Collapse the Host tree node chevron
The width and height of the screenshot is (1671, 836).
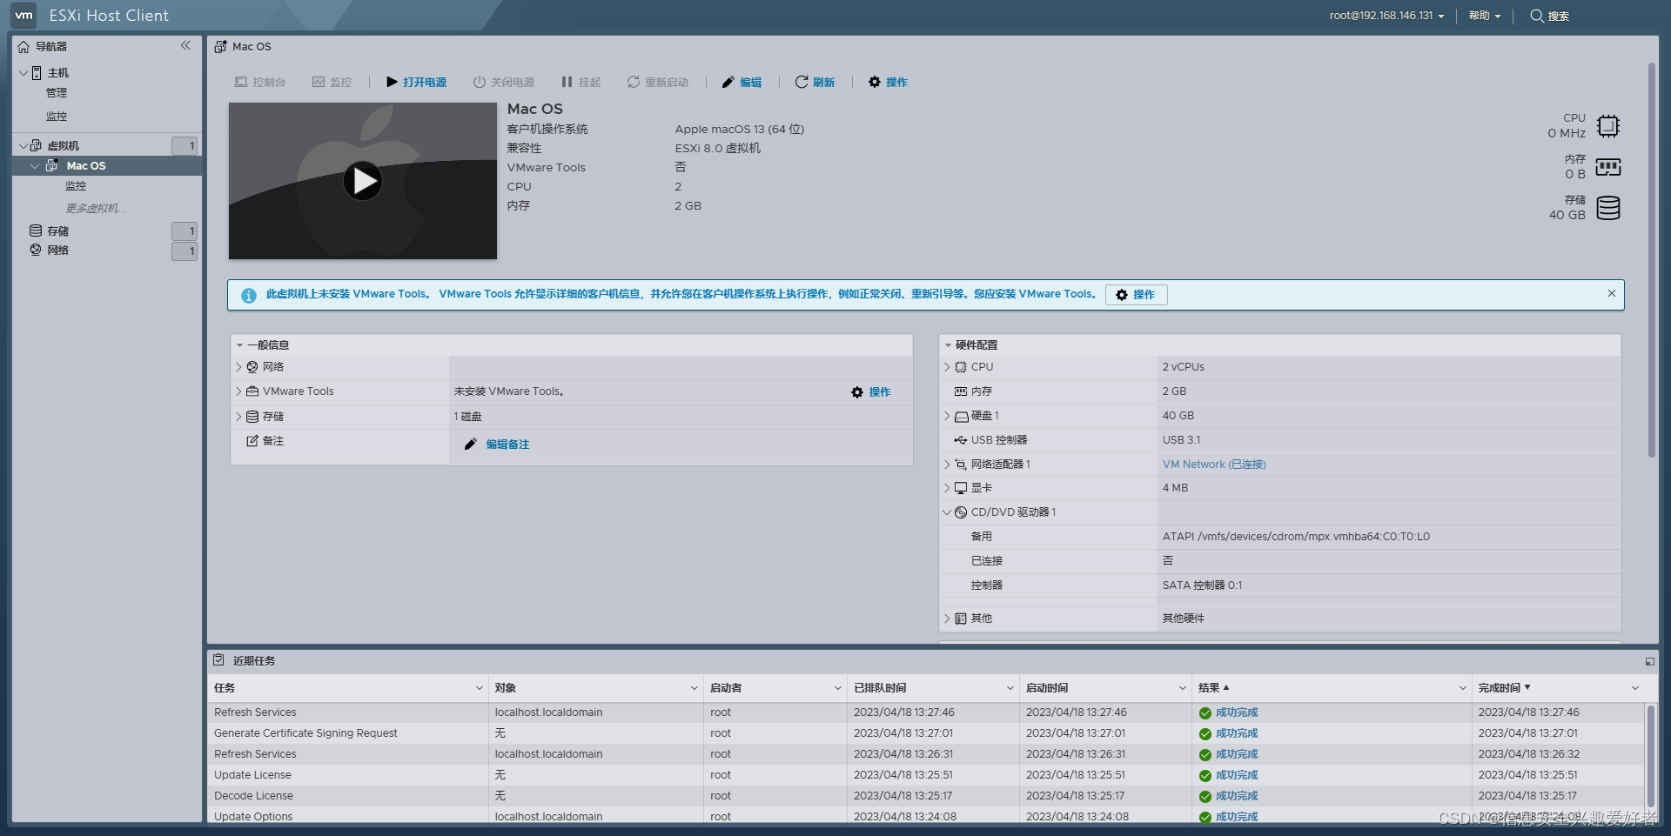point(23,73)
